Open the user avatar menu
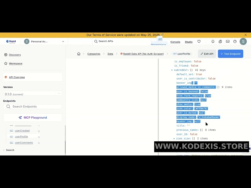251x188 pixels. [243, 42]
